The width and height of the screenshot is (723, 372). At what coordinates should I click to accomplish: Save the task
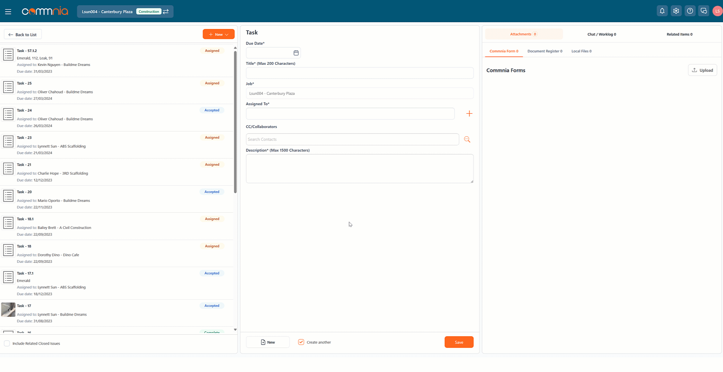pyautogui.click(x=459, y=342)
